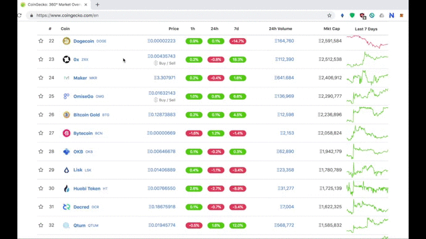
Task: Open the Dogecoin coin page
Action: pyautogui.click(x=84, y=41)
